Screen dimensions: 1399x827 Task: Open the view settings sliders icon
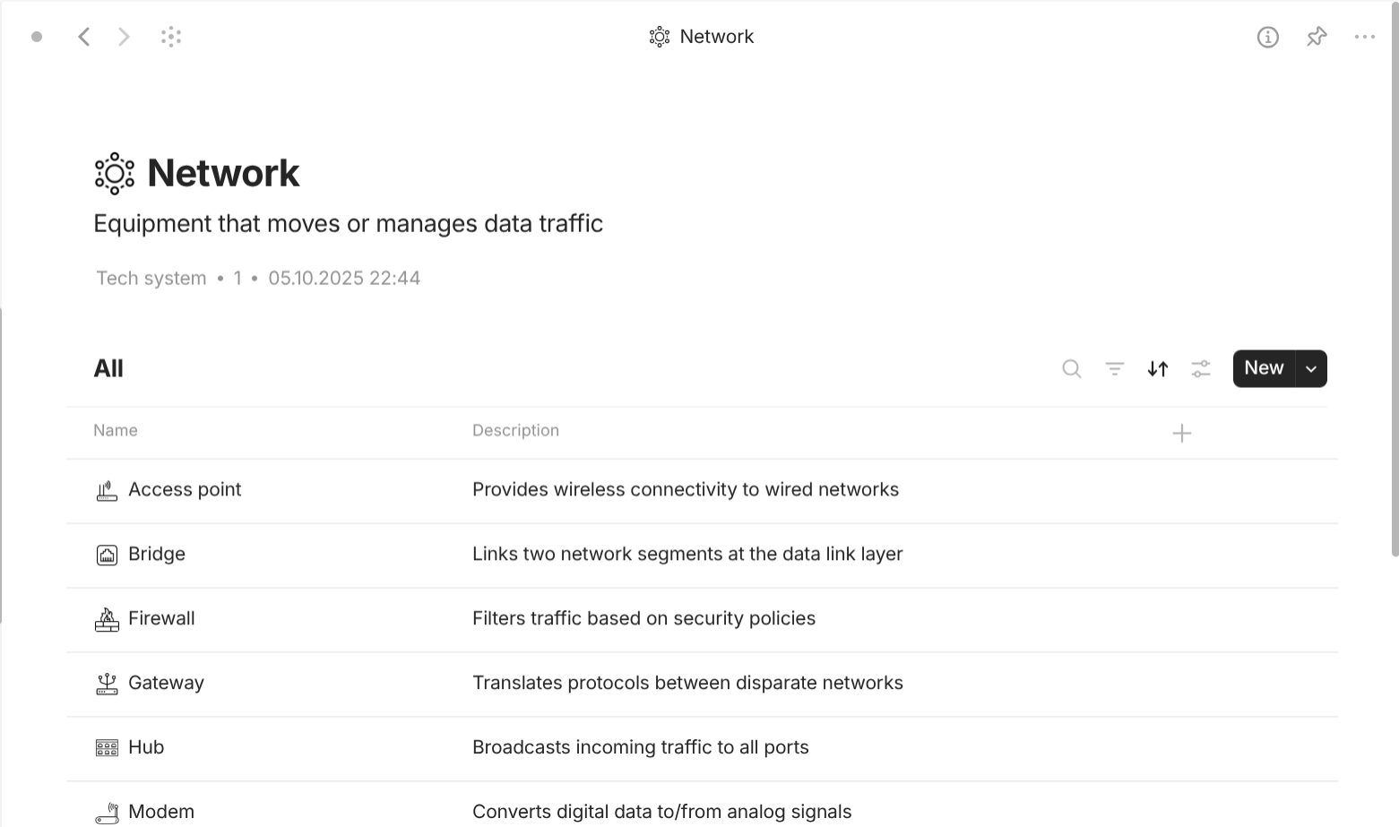1201,368
